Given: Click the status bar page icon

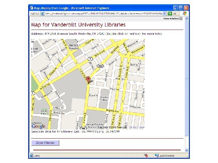Looking at the screenshot, I should pyautogui.click(x=31, y=155).
